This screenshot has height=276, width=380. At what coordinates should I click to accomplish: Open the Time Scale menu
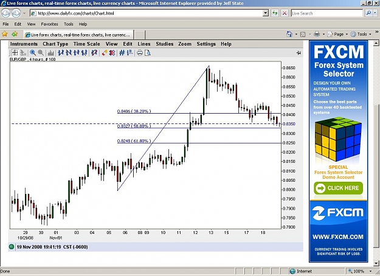pyautogui.click(x=87, y=44)
